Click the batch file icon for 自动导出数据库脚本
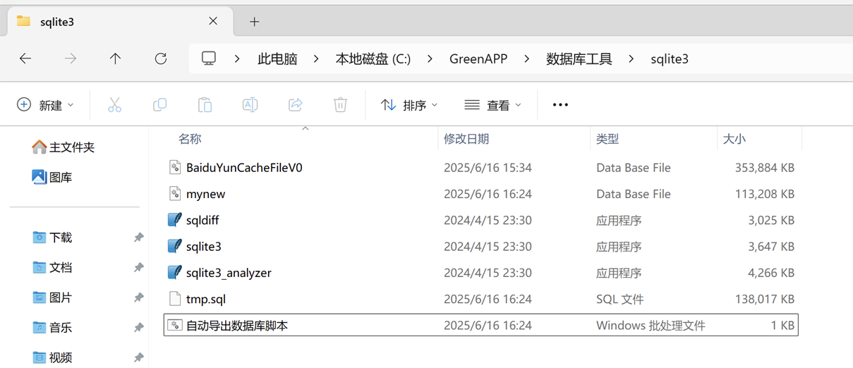 tap(174, 325)
